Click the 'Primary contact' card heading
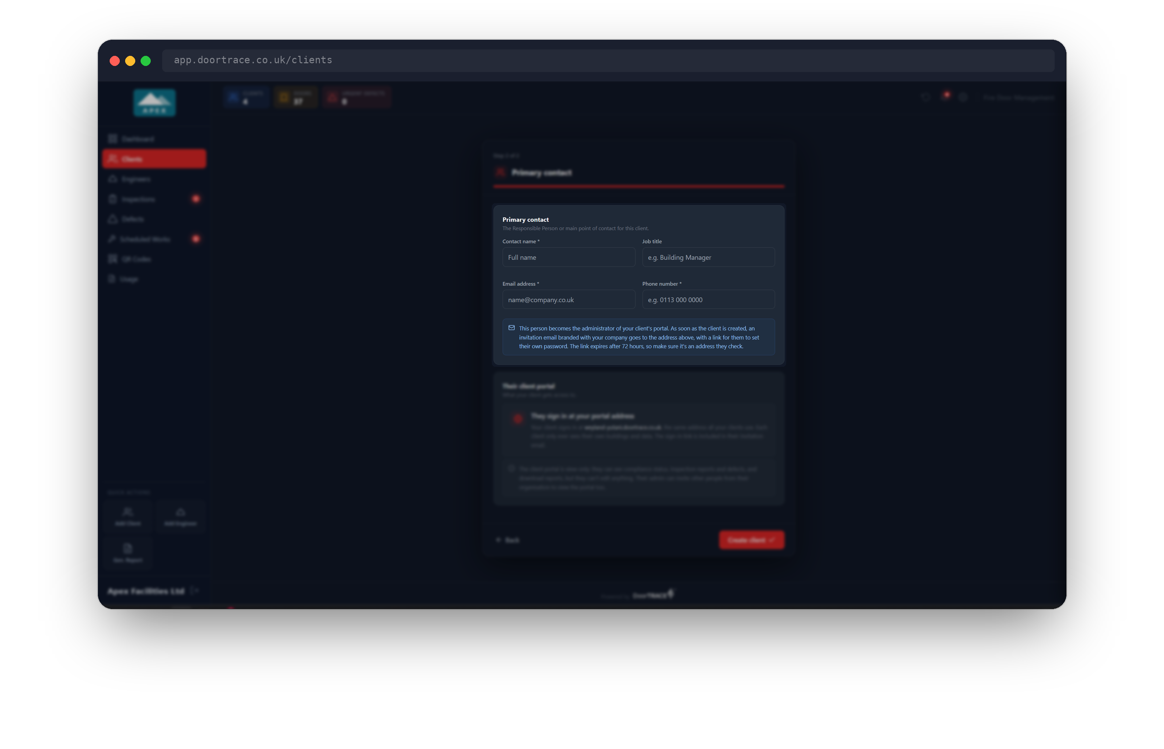This screenshot has height=749, width=1164. [525, 220]
